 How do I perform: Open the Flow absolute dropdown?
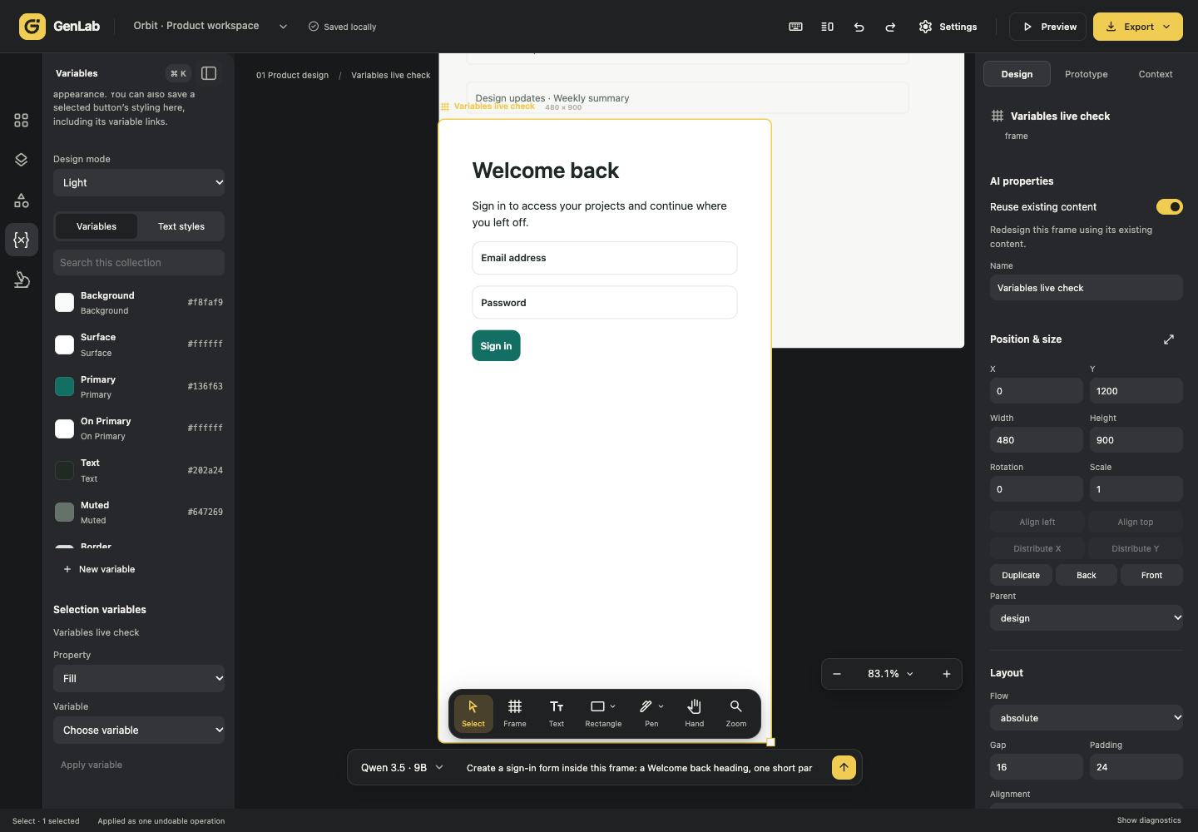[x=1087, y=718]
